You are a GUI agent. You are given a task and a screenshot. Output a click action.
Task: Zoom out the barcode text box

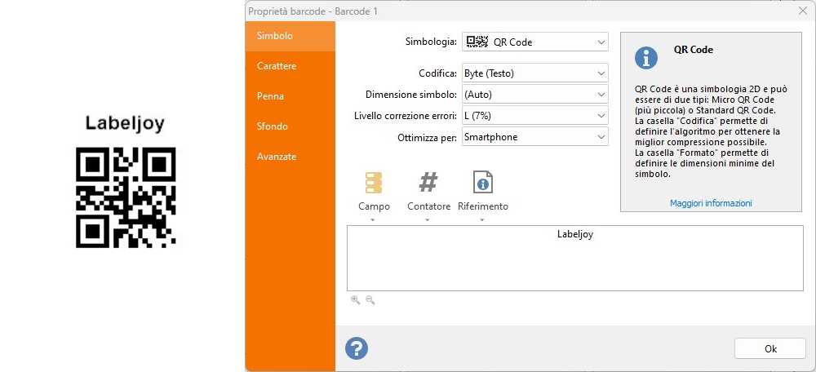[x=370, y=299]
